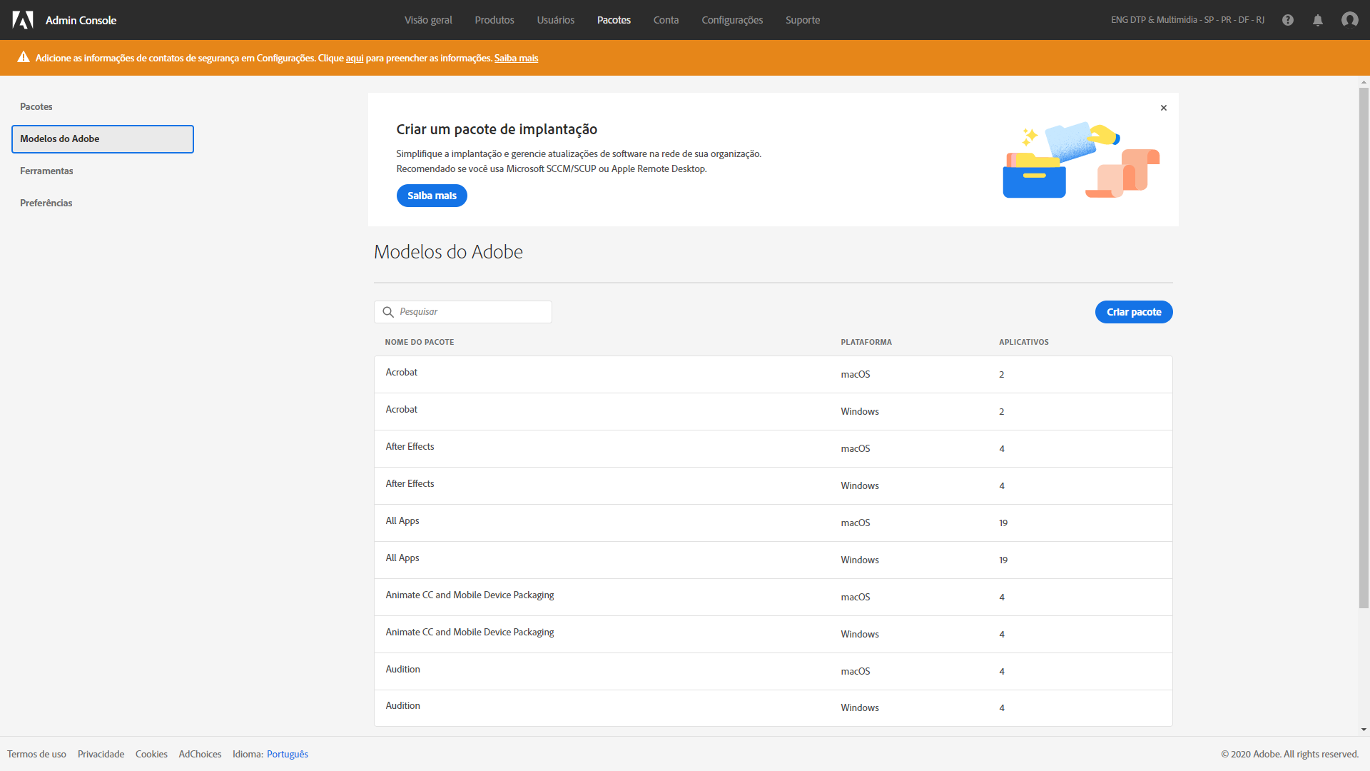Image resolution: width=1370 pixels, height=771 pixels.
Task: Click the Admin Console title
Action: pyautogui.click(x=81, y=20)
